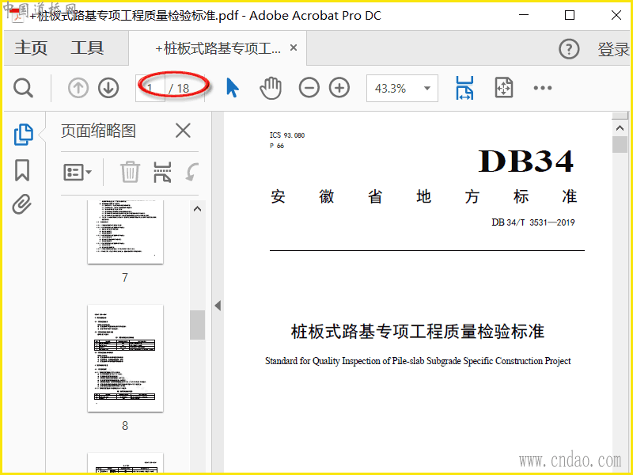Click the / 18 total pages label
The height and width of the screenshot is (475, 633).
coord(179,89)
